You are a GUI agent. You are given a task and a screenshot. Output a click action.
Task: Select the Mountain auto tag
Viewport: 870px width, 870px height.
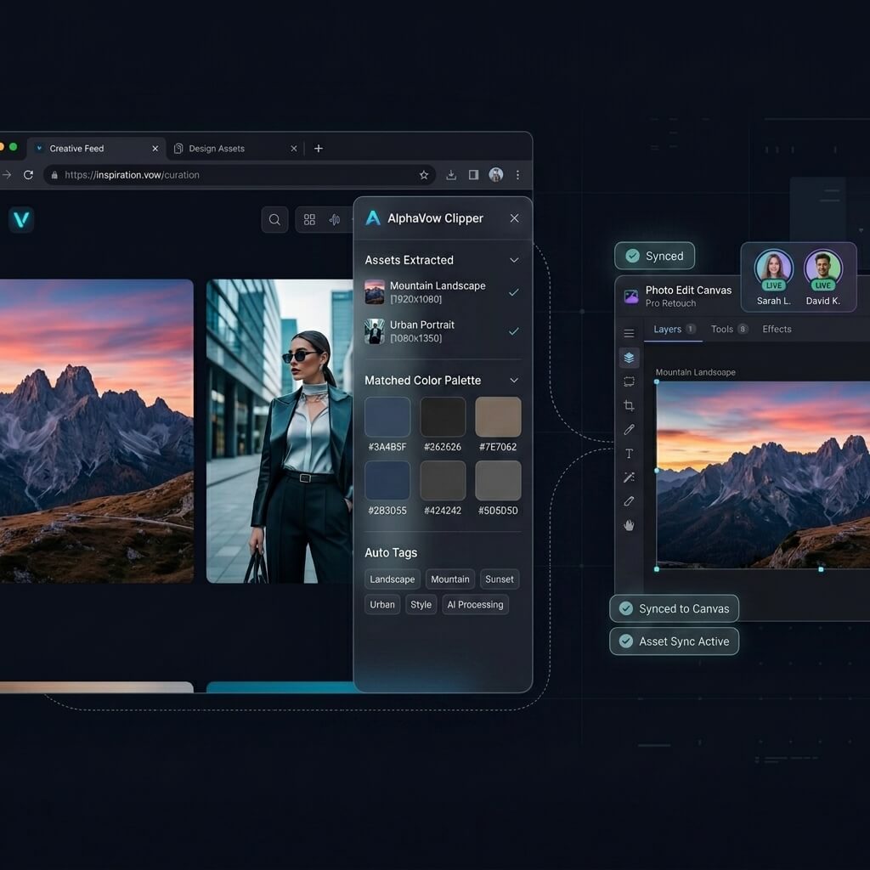[x=450, y=579]
